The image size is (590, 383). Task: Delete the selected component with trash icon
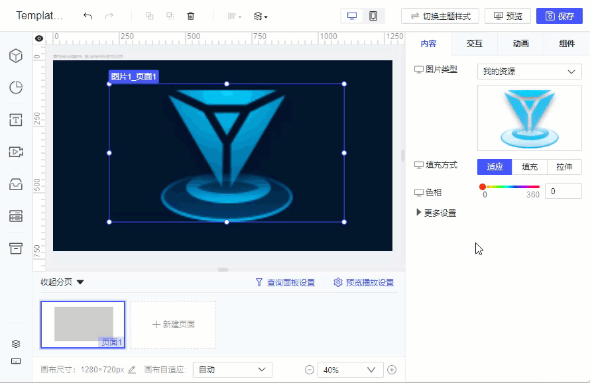(x=191, y=16)
